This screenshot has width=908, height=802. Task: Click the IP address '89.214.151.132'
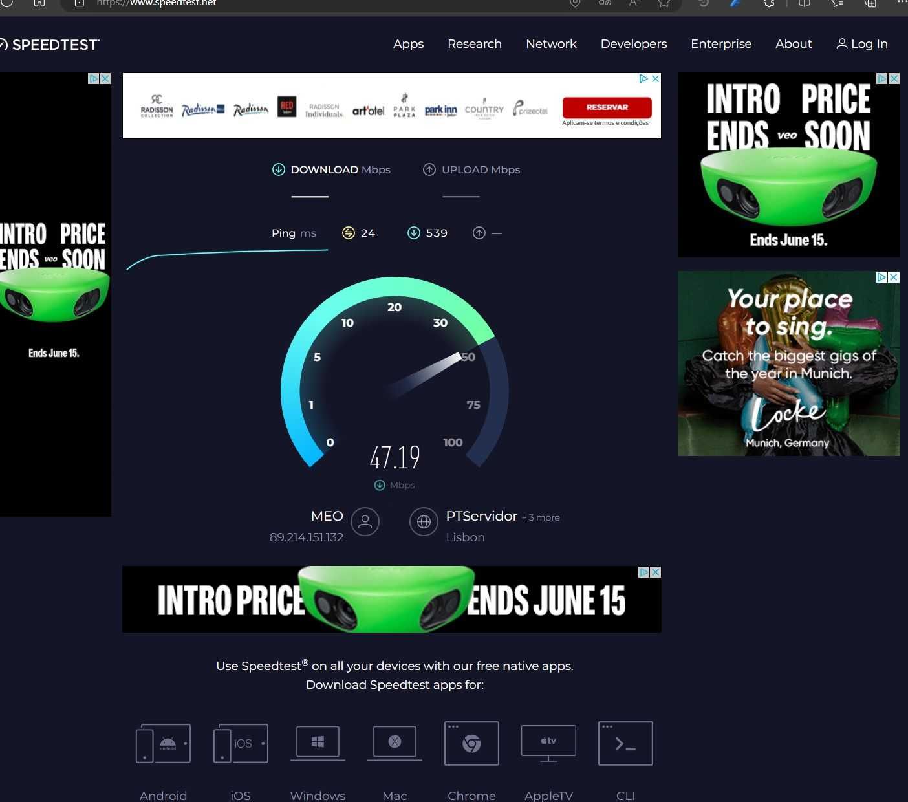click(307, 537)
